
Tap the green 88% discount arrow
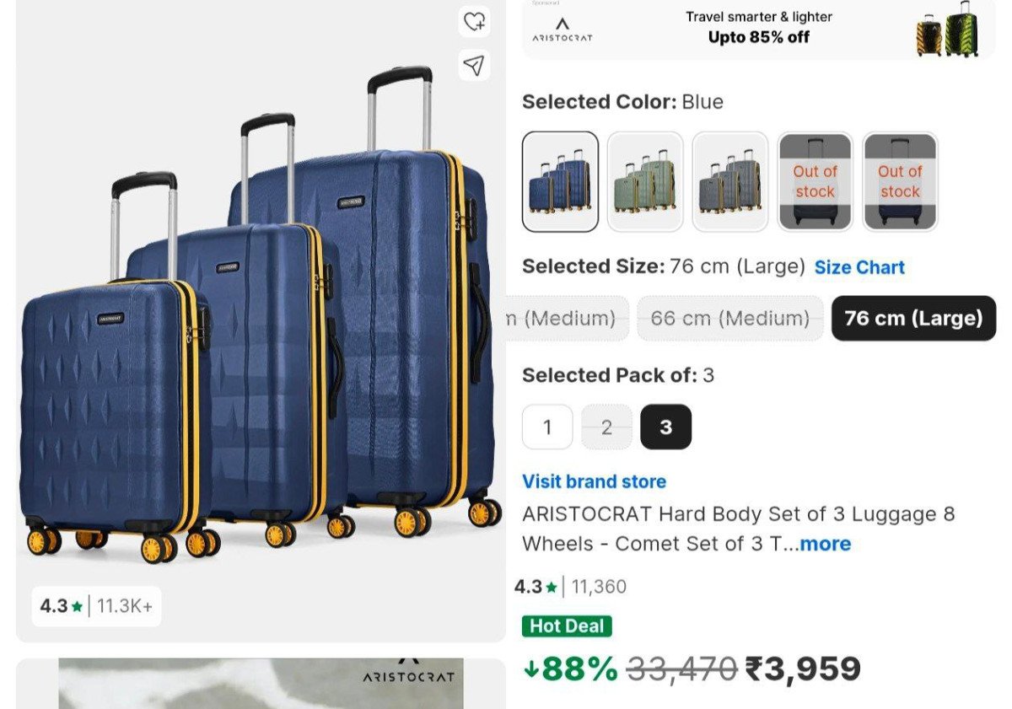531,669
